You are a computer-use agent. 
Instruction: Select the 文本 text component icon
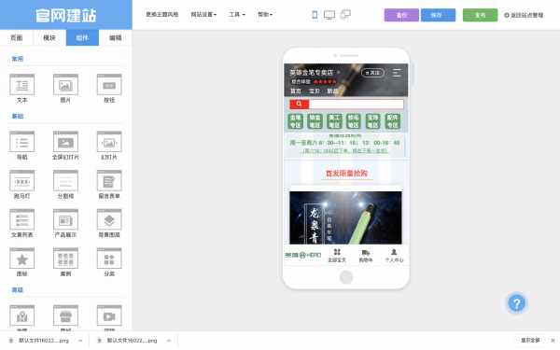[21, 85]
